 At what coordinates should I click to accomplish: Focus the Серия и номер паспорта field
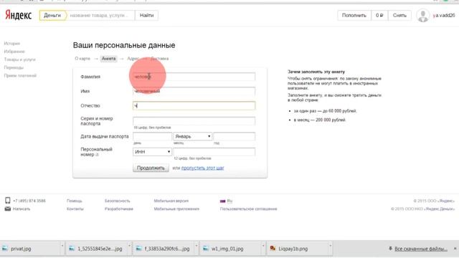click(194, 121)
